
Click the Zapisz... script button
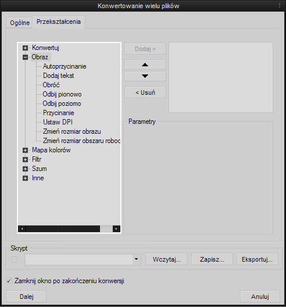tap(212, 259)
